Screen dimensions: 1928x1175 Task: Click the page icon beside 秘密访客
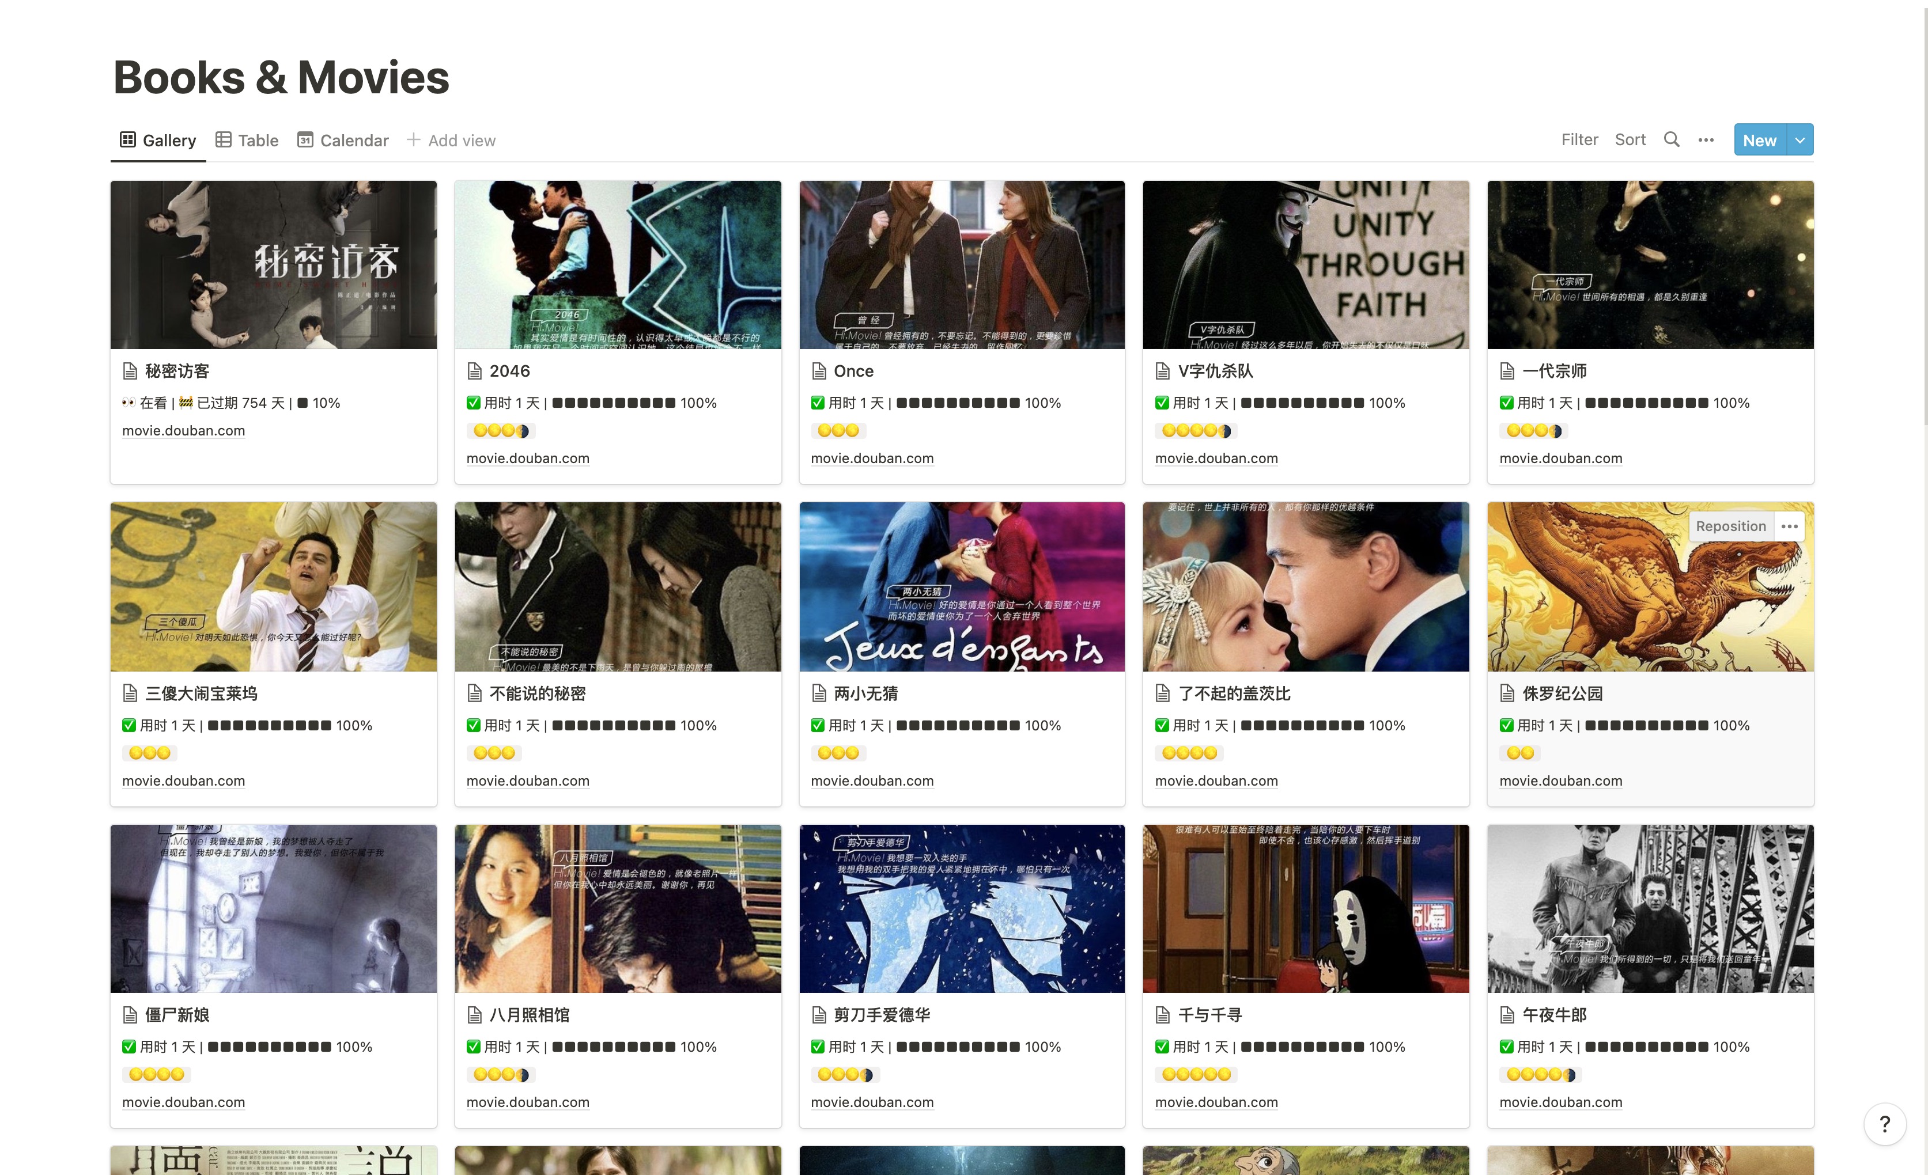click(x=130, y=371)
